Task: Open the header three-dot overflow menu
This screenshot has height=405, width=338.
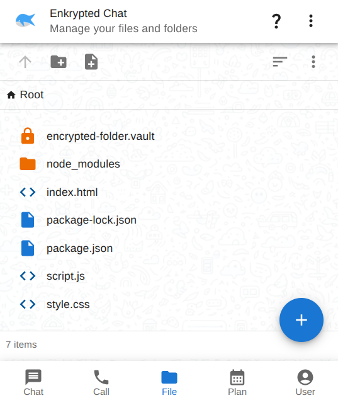Action: click(x=311, y=21)
